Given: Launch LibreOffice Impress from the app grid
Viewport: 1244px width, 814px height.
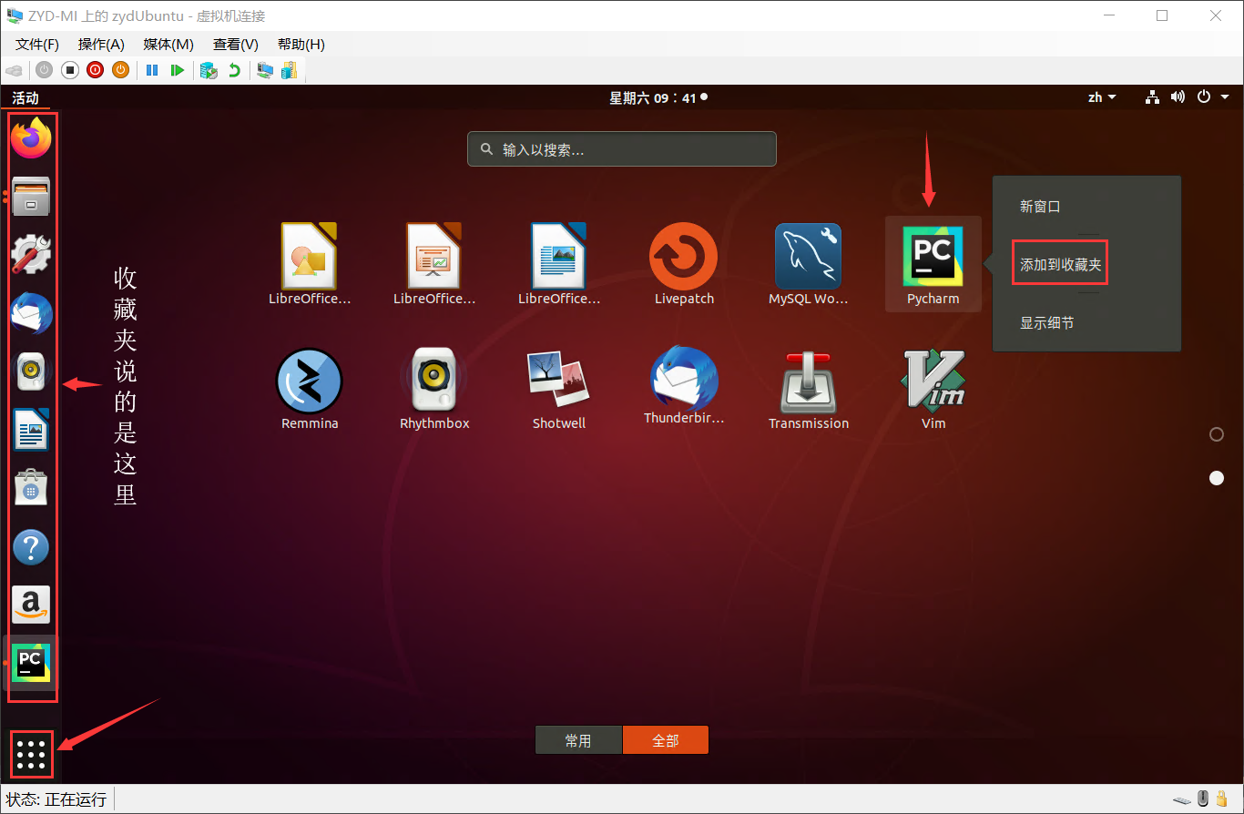Looking at the screenshot, I should click(x=434, y=264).
